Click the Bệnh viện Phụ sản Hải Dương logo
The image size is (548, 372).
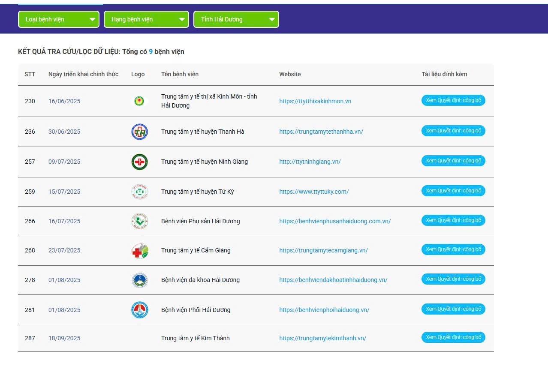[139, 221]
